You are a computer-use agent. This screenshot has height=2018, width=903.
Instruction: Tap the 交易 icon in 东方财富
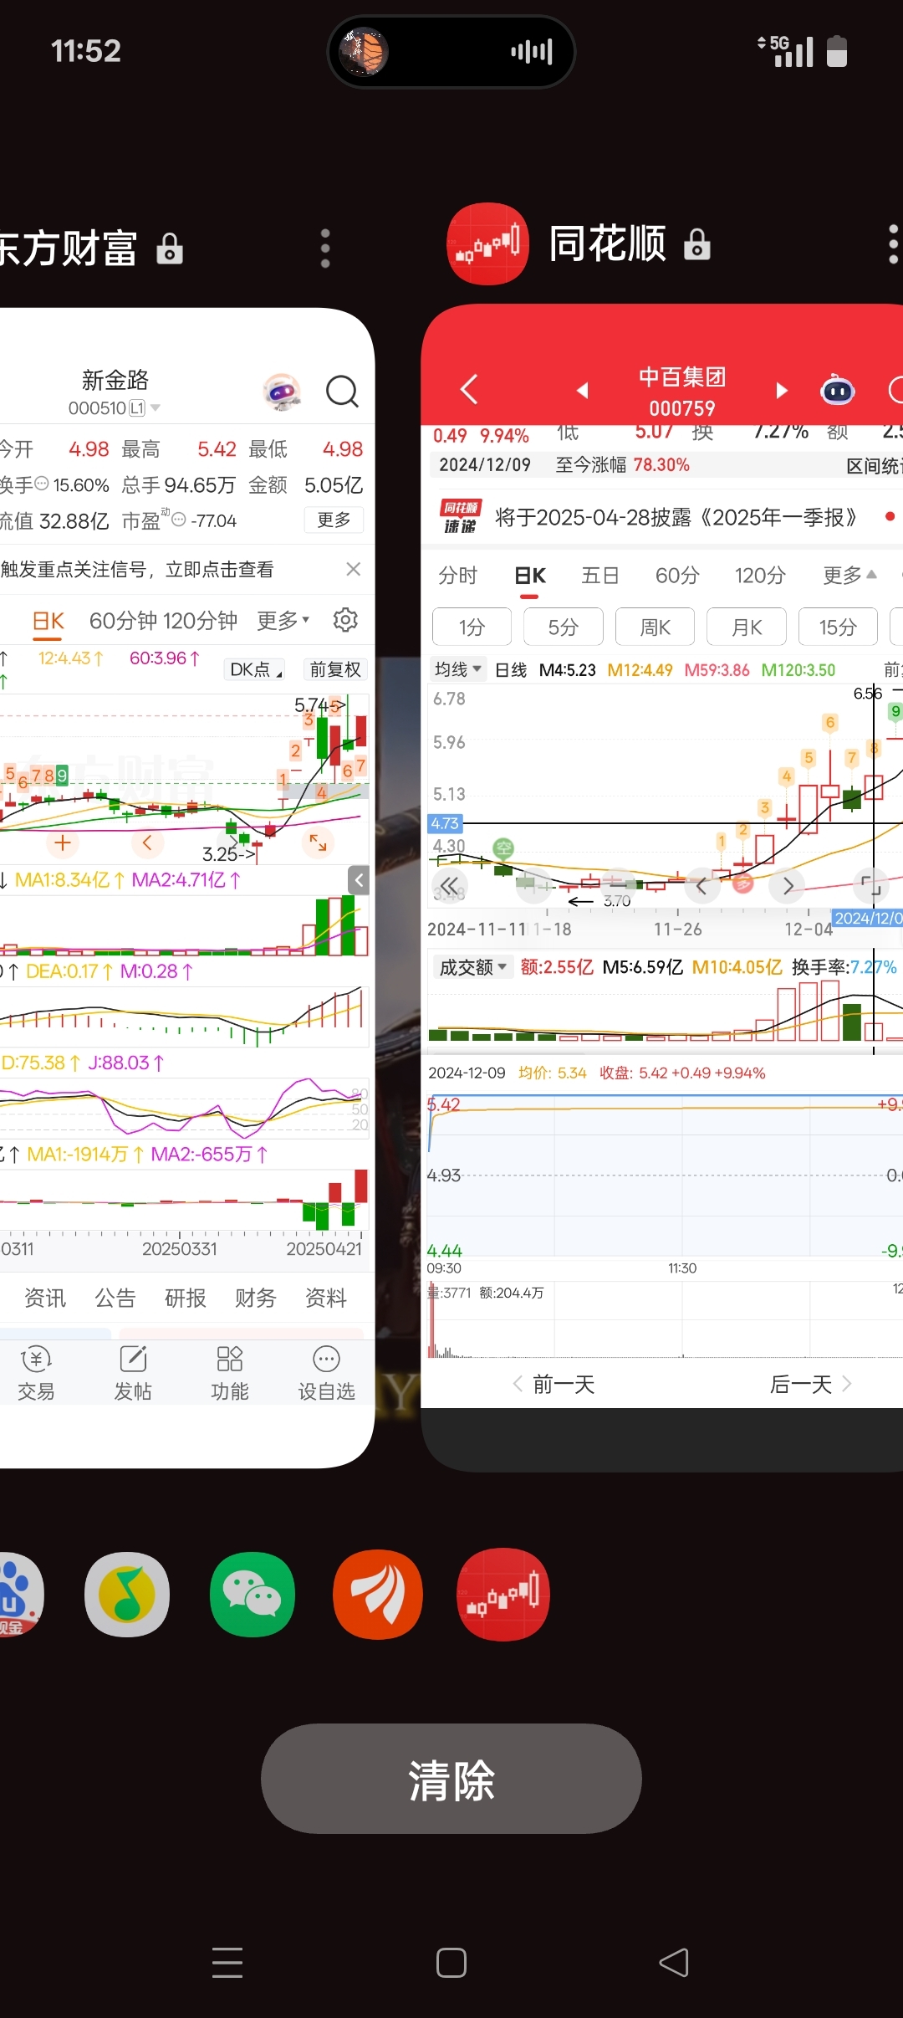(x=36, y=1373)
